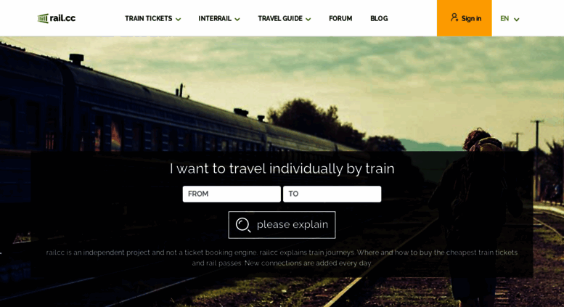Click the rail.cc train logo icon

pyautogui.click(x=43, y=18)
